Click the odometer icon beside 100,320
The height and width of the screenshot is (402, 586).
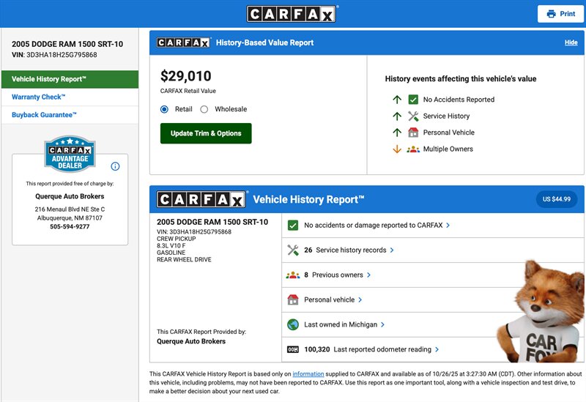293,349
